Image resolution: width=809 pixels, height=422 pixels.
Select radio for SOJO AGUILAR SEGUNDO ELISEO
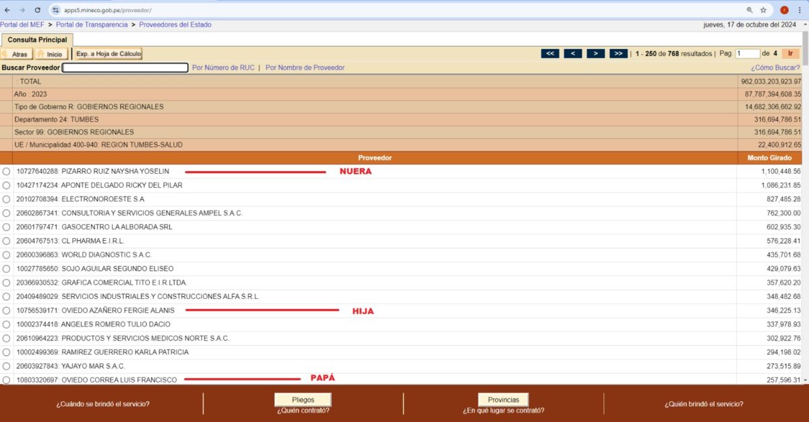click(x=6, y=269)
